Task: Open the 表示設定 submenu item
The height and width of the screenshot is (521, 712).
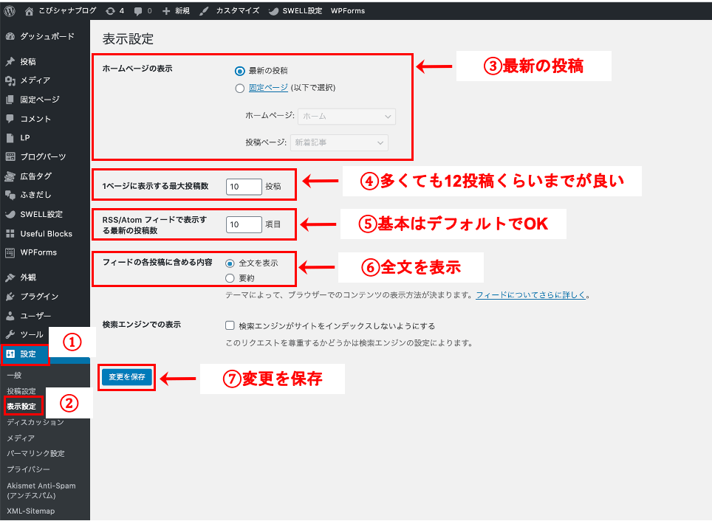Action: tap(21, 406)
